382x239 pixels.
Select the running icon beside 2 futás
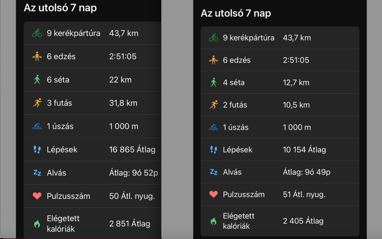click(x=214, y=105)
